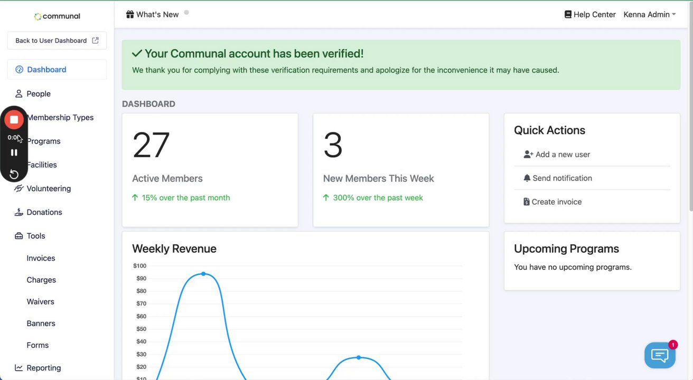Stop the screen recording
The image size is (693, 380).
coord(14,120)
